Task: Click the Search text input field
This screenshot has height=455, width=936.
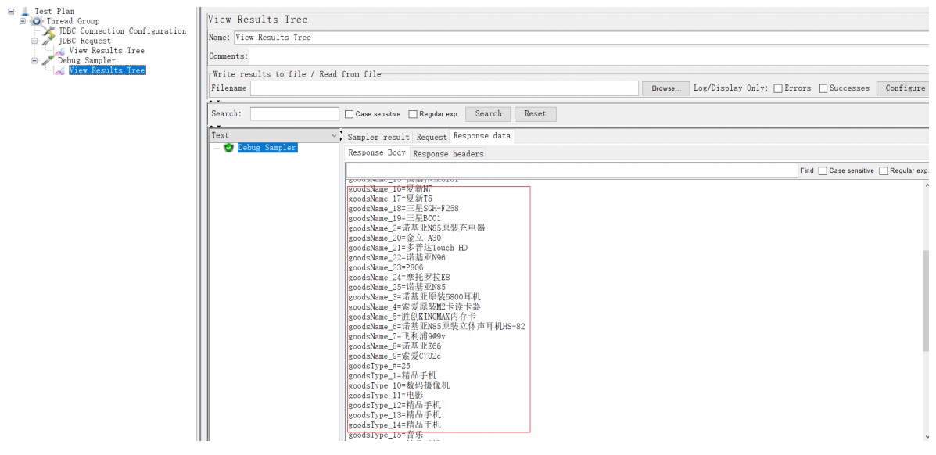Action: 295,114
